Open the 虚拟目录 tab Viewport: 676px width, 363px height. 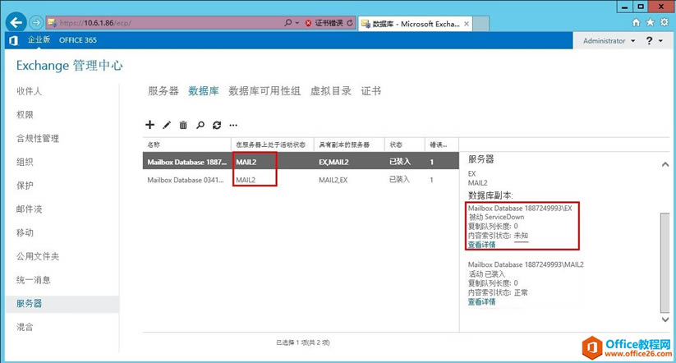click(330, 91)
